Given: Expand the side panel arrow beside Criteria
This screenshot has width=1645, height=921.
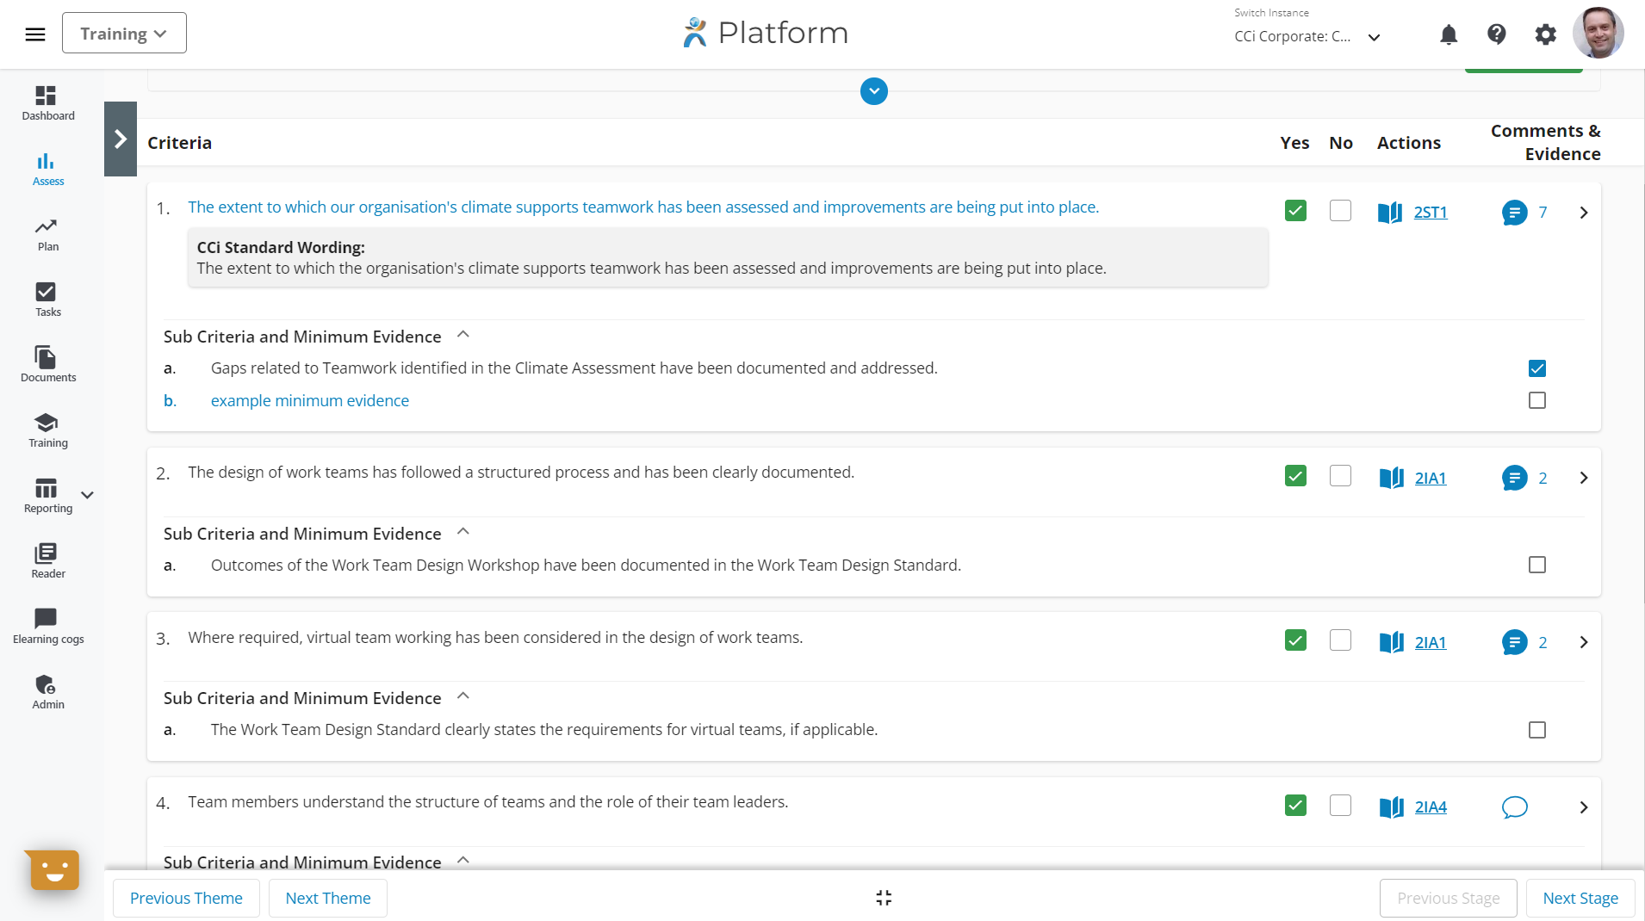Looking at the screenshot, I should [121, 139].
